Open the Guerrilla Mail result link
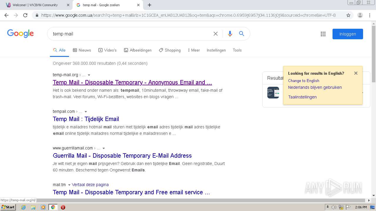 [x=122, y=156]
